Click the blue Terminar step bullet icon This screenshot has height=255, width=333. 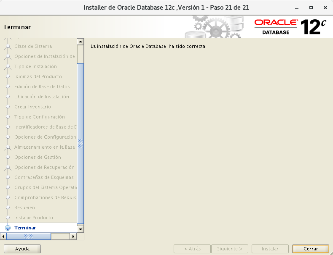[8, 228]
